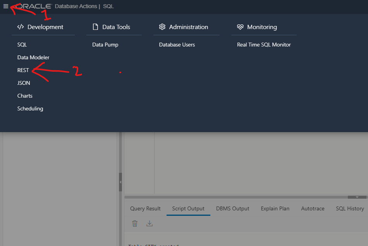
Task: Open Scheduling from Development section
Action: [30, 108]
